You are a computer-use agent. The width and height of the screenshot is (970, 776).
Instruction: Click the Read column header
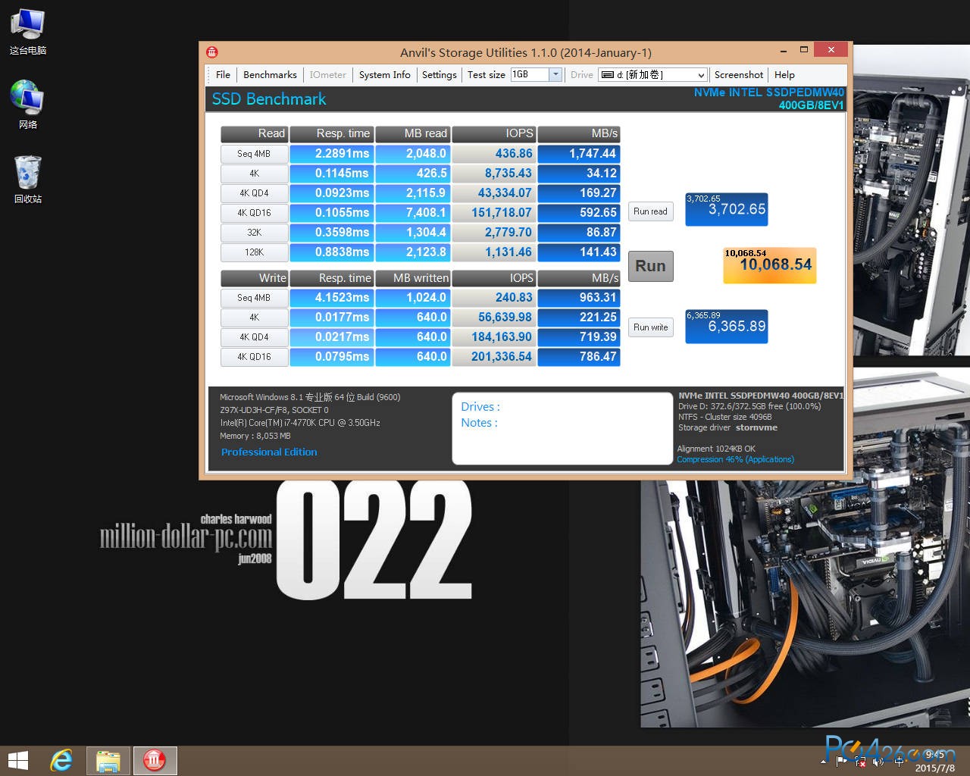[x=254, y=133]
